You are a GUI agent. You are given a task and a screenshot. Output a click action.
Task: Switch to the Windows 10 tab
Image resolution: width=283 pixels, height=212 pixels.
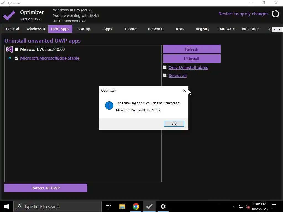click(x=36, y=29)
